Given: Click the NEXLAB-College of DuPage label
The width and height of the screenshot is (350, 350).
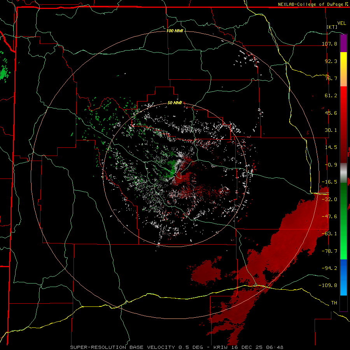Looking at the screenshot, I should 313,4.
